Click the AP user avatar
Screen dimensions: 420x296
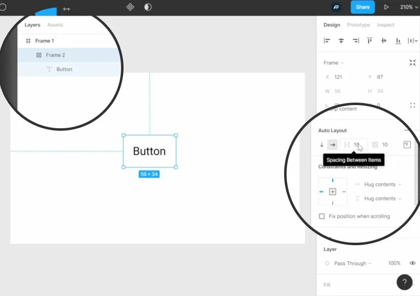click(x=336, y=7)
